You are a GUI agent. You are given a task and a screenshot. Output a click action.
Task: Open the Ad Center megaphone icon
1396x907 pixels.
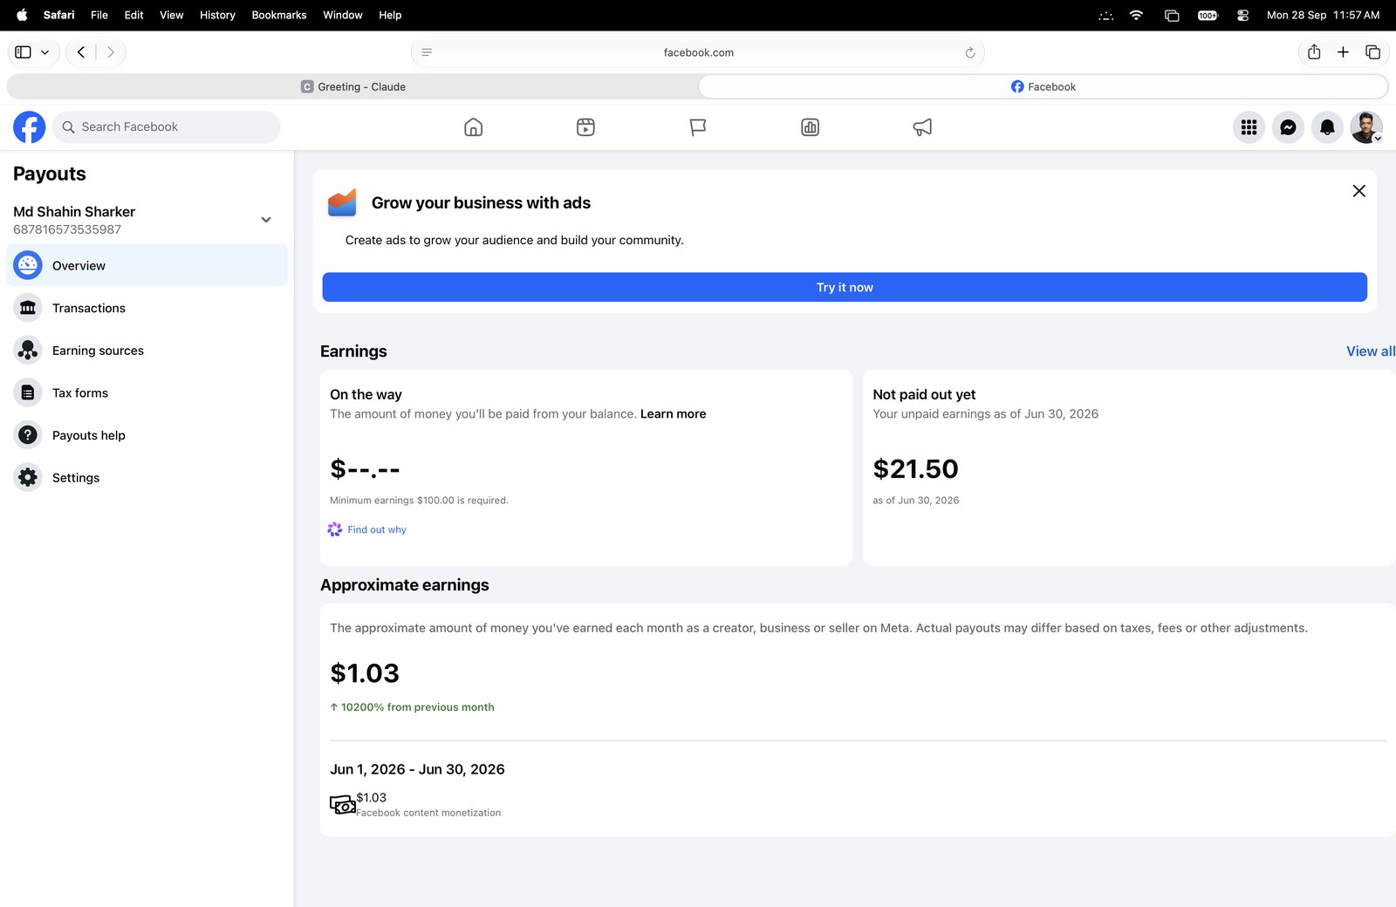[922, 127]
